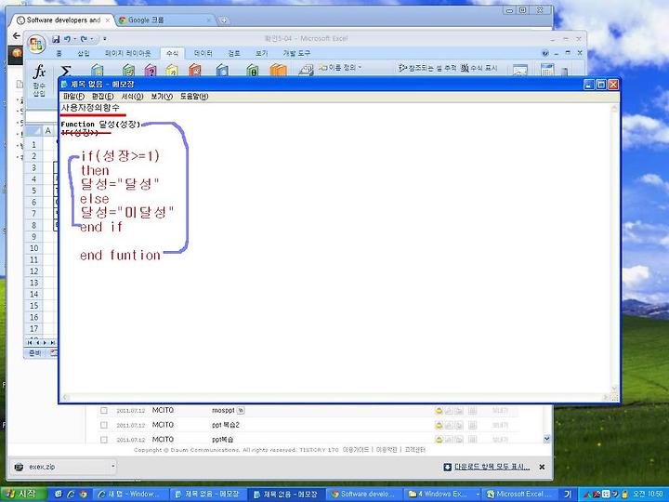Open the theta book function library icon
The height and width of the screenshot is (502, 669).
click(253, 71)
